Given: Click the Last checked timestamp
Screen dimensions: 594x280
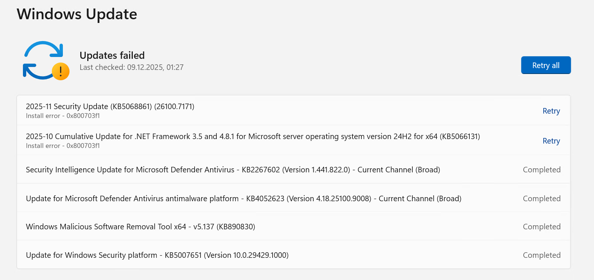Looking at the screenshot, I should coord(131,67).
